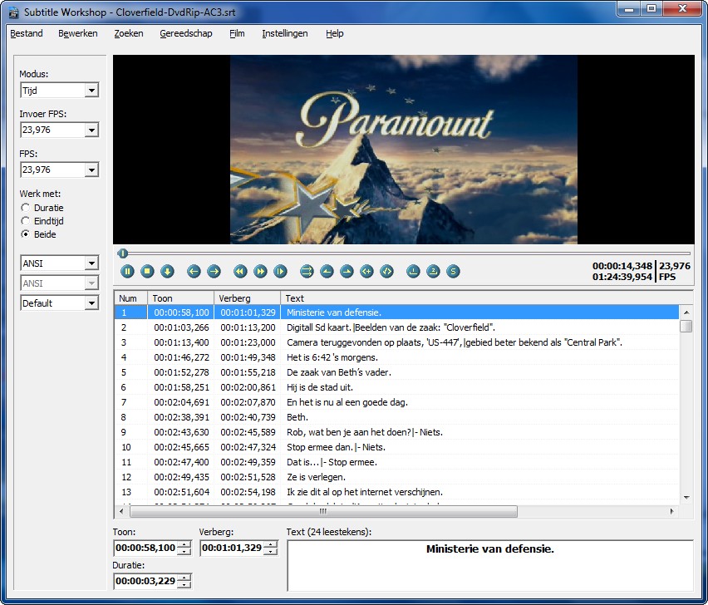Click the subtitle list scroll-down arrow
The image size is (708, 605).
(x=686, y=498)
